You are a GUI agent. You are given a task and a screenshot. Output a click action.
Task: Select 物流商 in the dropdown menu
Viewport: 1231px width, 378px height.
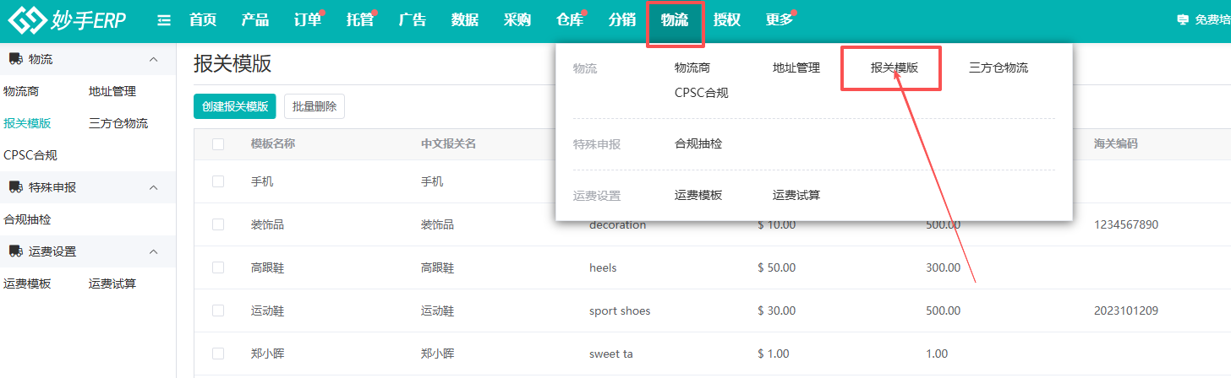pyautogui.click(x=692, y=67)
